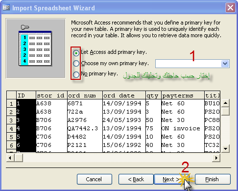Click the preview scroll up arrow
Image resolution: width=238 pixels, height=191 pixels.
pos(226,103)
